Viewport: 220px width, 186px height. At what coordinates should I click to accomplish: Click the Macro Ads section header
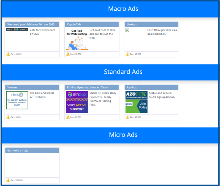point(123,9)
